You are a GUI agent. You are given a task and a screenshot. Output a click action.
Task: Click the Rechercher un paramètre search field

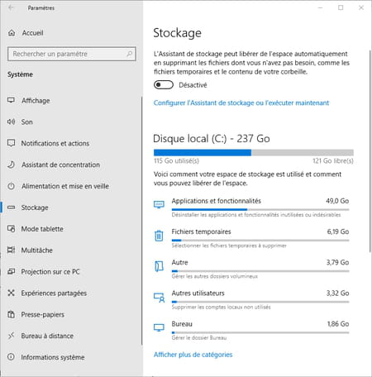pos(72,54)
